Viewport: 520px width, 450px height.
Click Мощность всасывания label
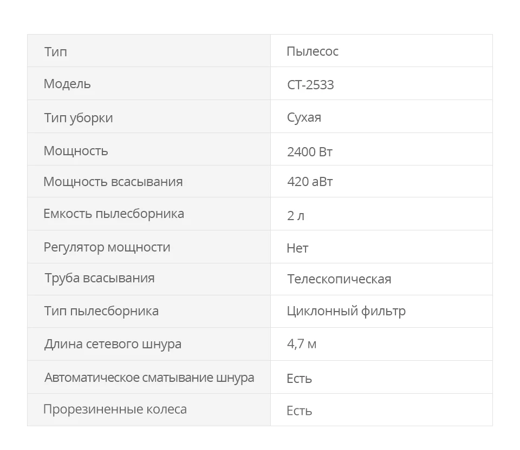pos(113,181)
